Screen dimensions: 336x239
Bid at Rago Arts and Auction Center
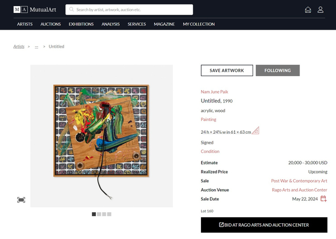pyautogui.click(x=264, y=225)
